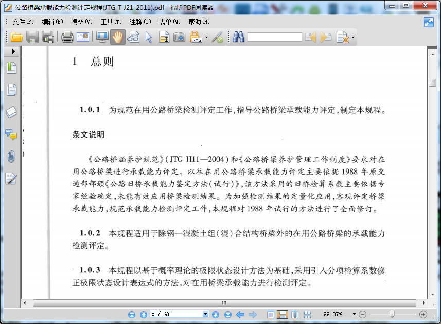The height and width of the screenshot is (324, 441).
Task: Open the RMS lock dropdown arrow
Action: (207, 37)
